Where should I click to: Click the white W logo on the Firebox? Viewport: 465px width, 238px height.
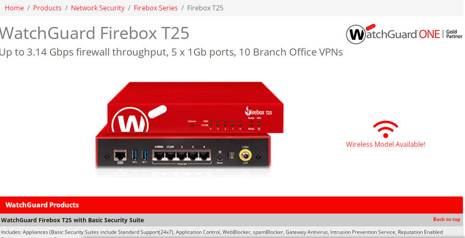130,121
